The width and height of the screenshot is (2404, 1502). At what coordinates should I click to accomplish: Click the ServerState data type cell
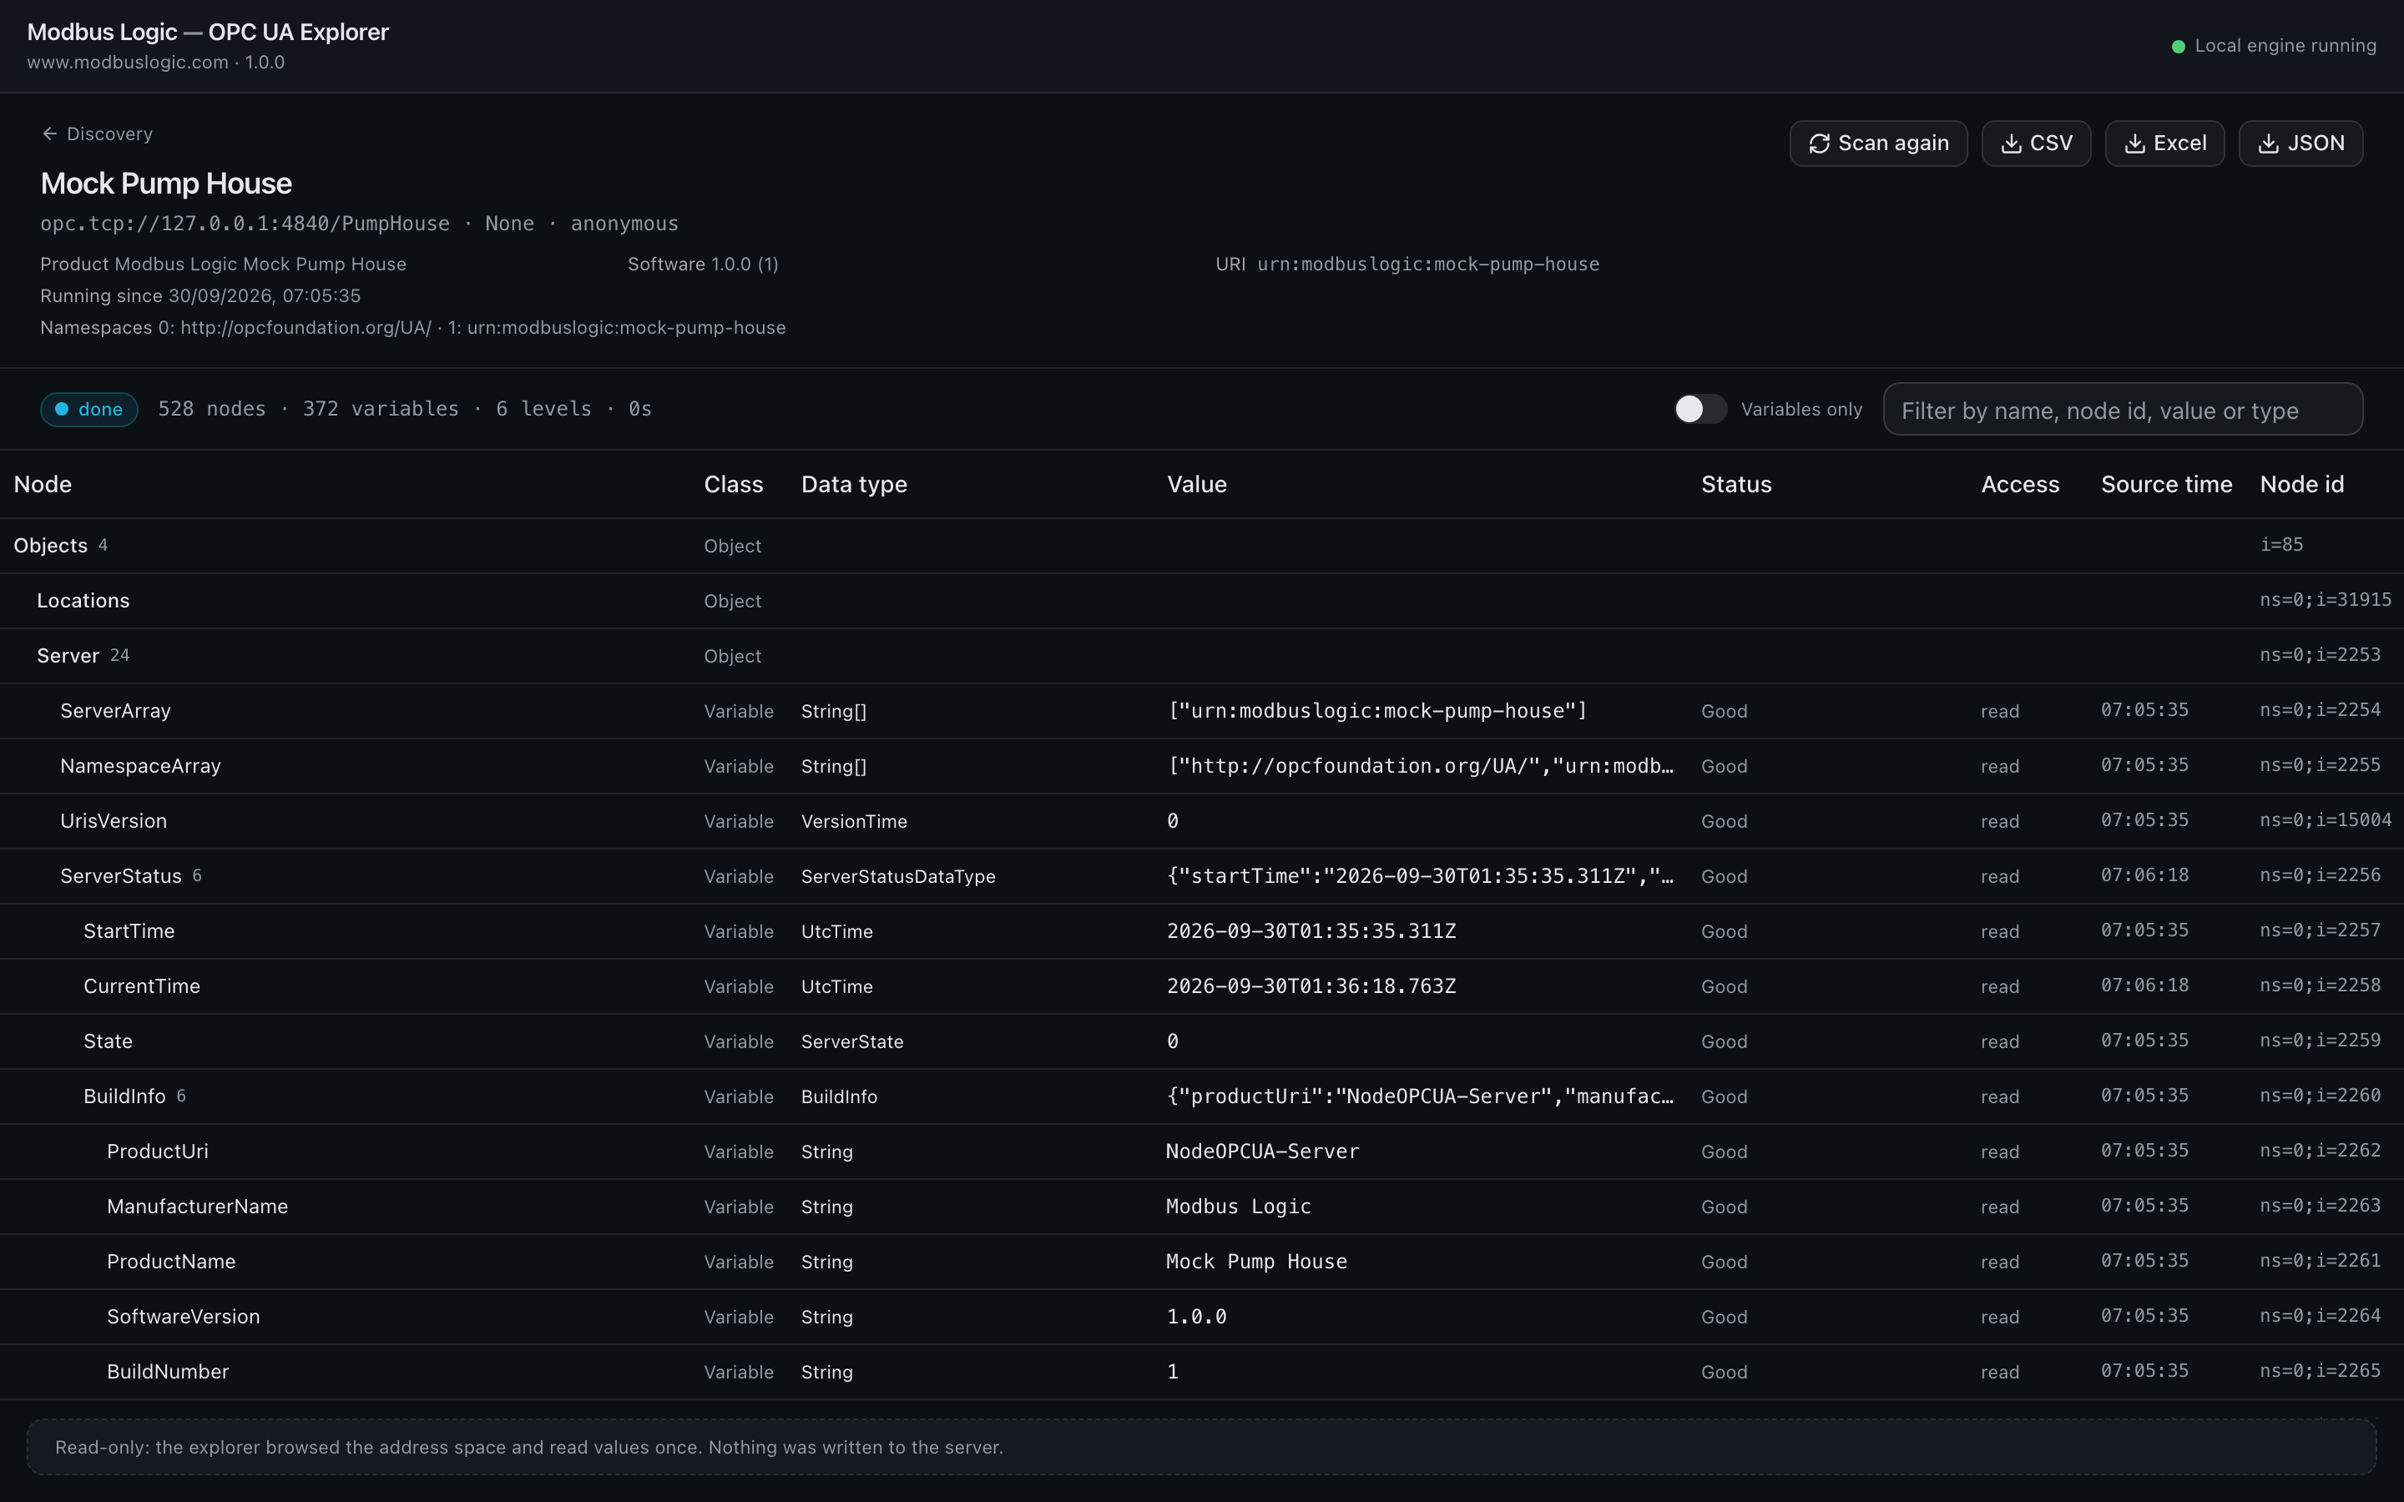click(x=852, y=1042)
